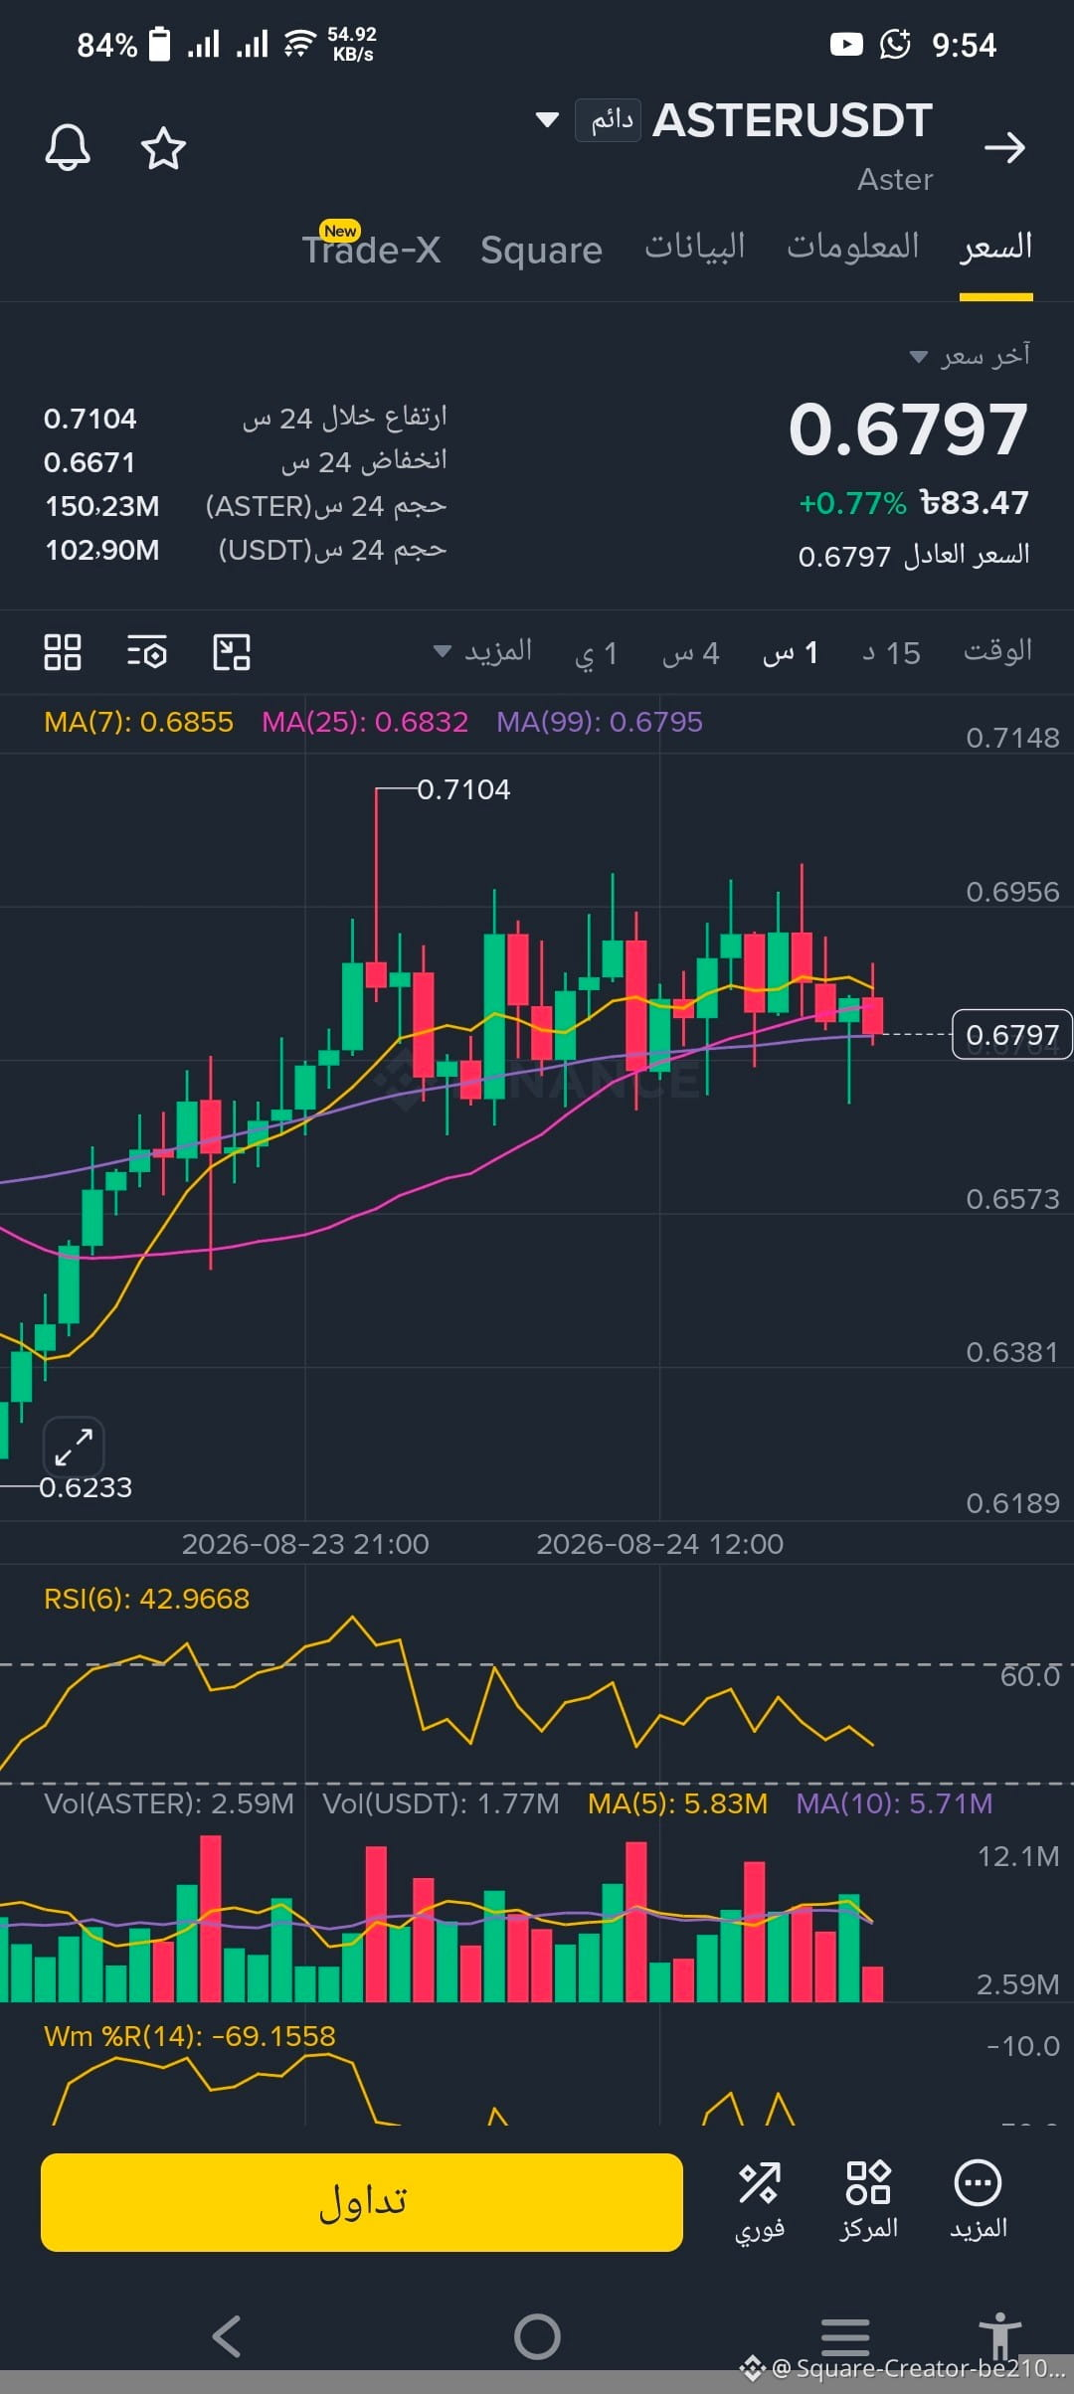Screen dimensions: 1074x2394
Task: Switch to the Square tab
Action: [x=541, y=250]
